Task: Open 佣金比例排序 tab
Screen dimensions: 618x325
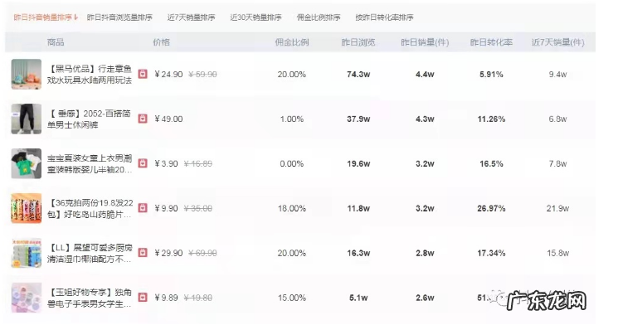Action: [x=319, y=17]
